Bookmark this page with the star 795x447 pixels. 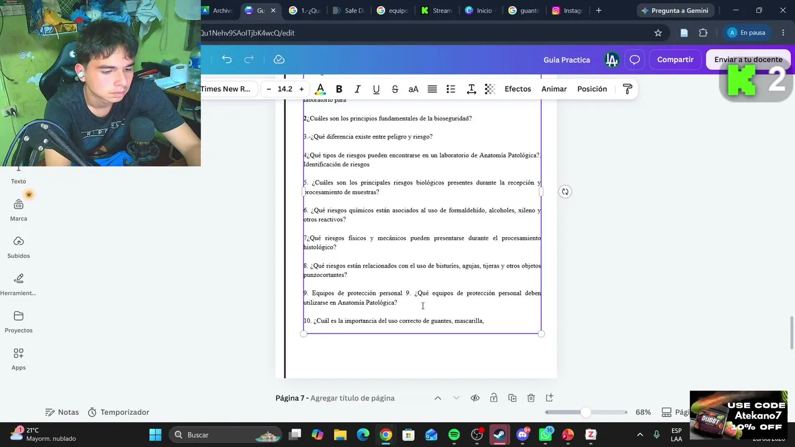pyautogui.click(x=658, y=33)
